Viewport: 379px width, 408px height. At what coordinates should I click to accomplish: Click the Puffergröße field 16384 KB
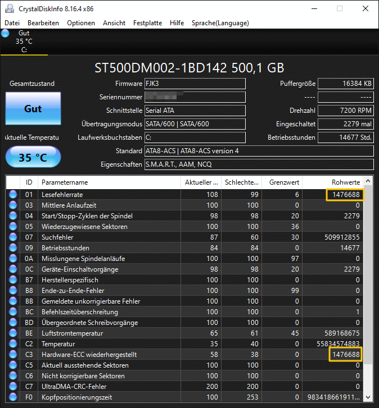(346, 84)
